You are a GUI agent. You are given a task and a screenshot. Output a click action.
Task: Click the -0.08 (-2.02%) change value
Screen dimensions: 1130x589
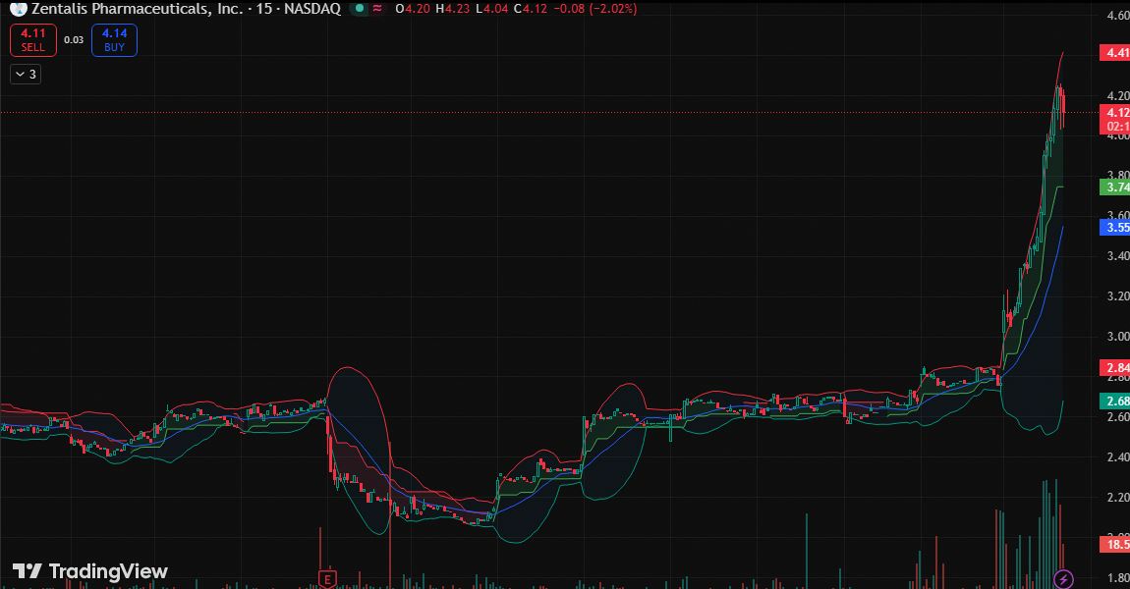tap(594, 9)
